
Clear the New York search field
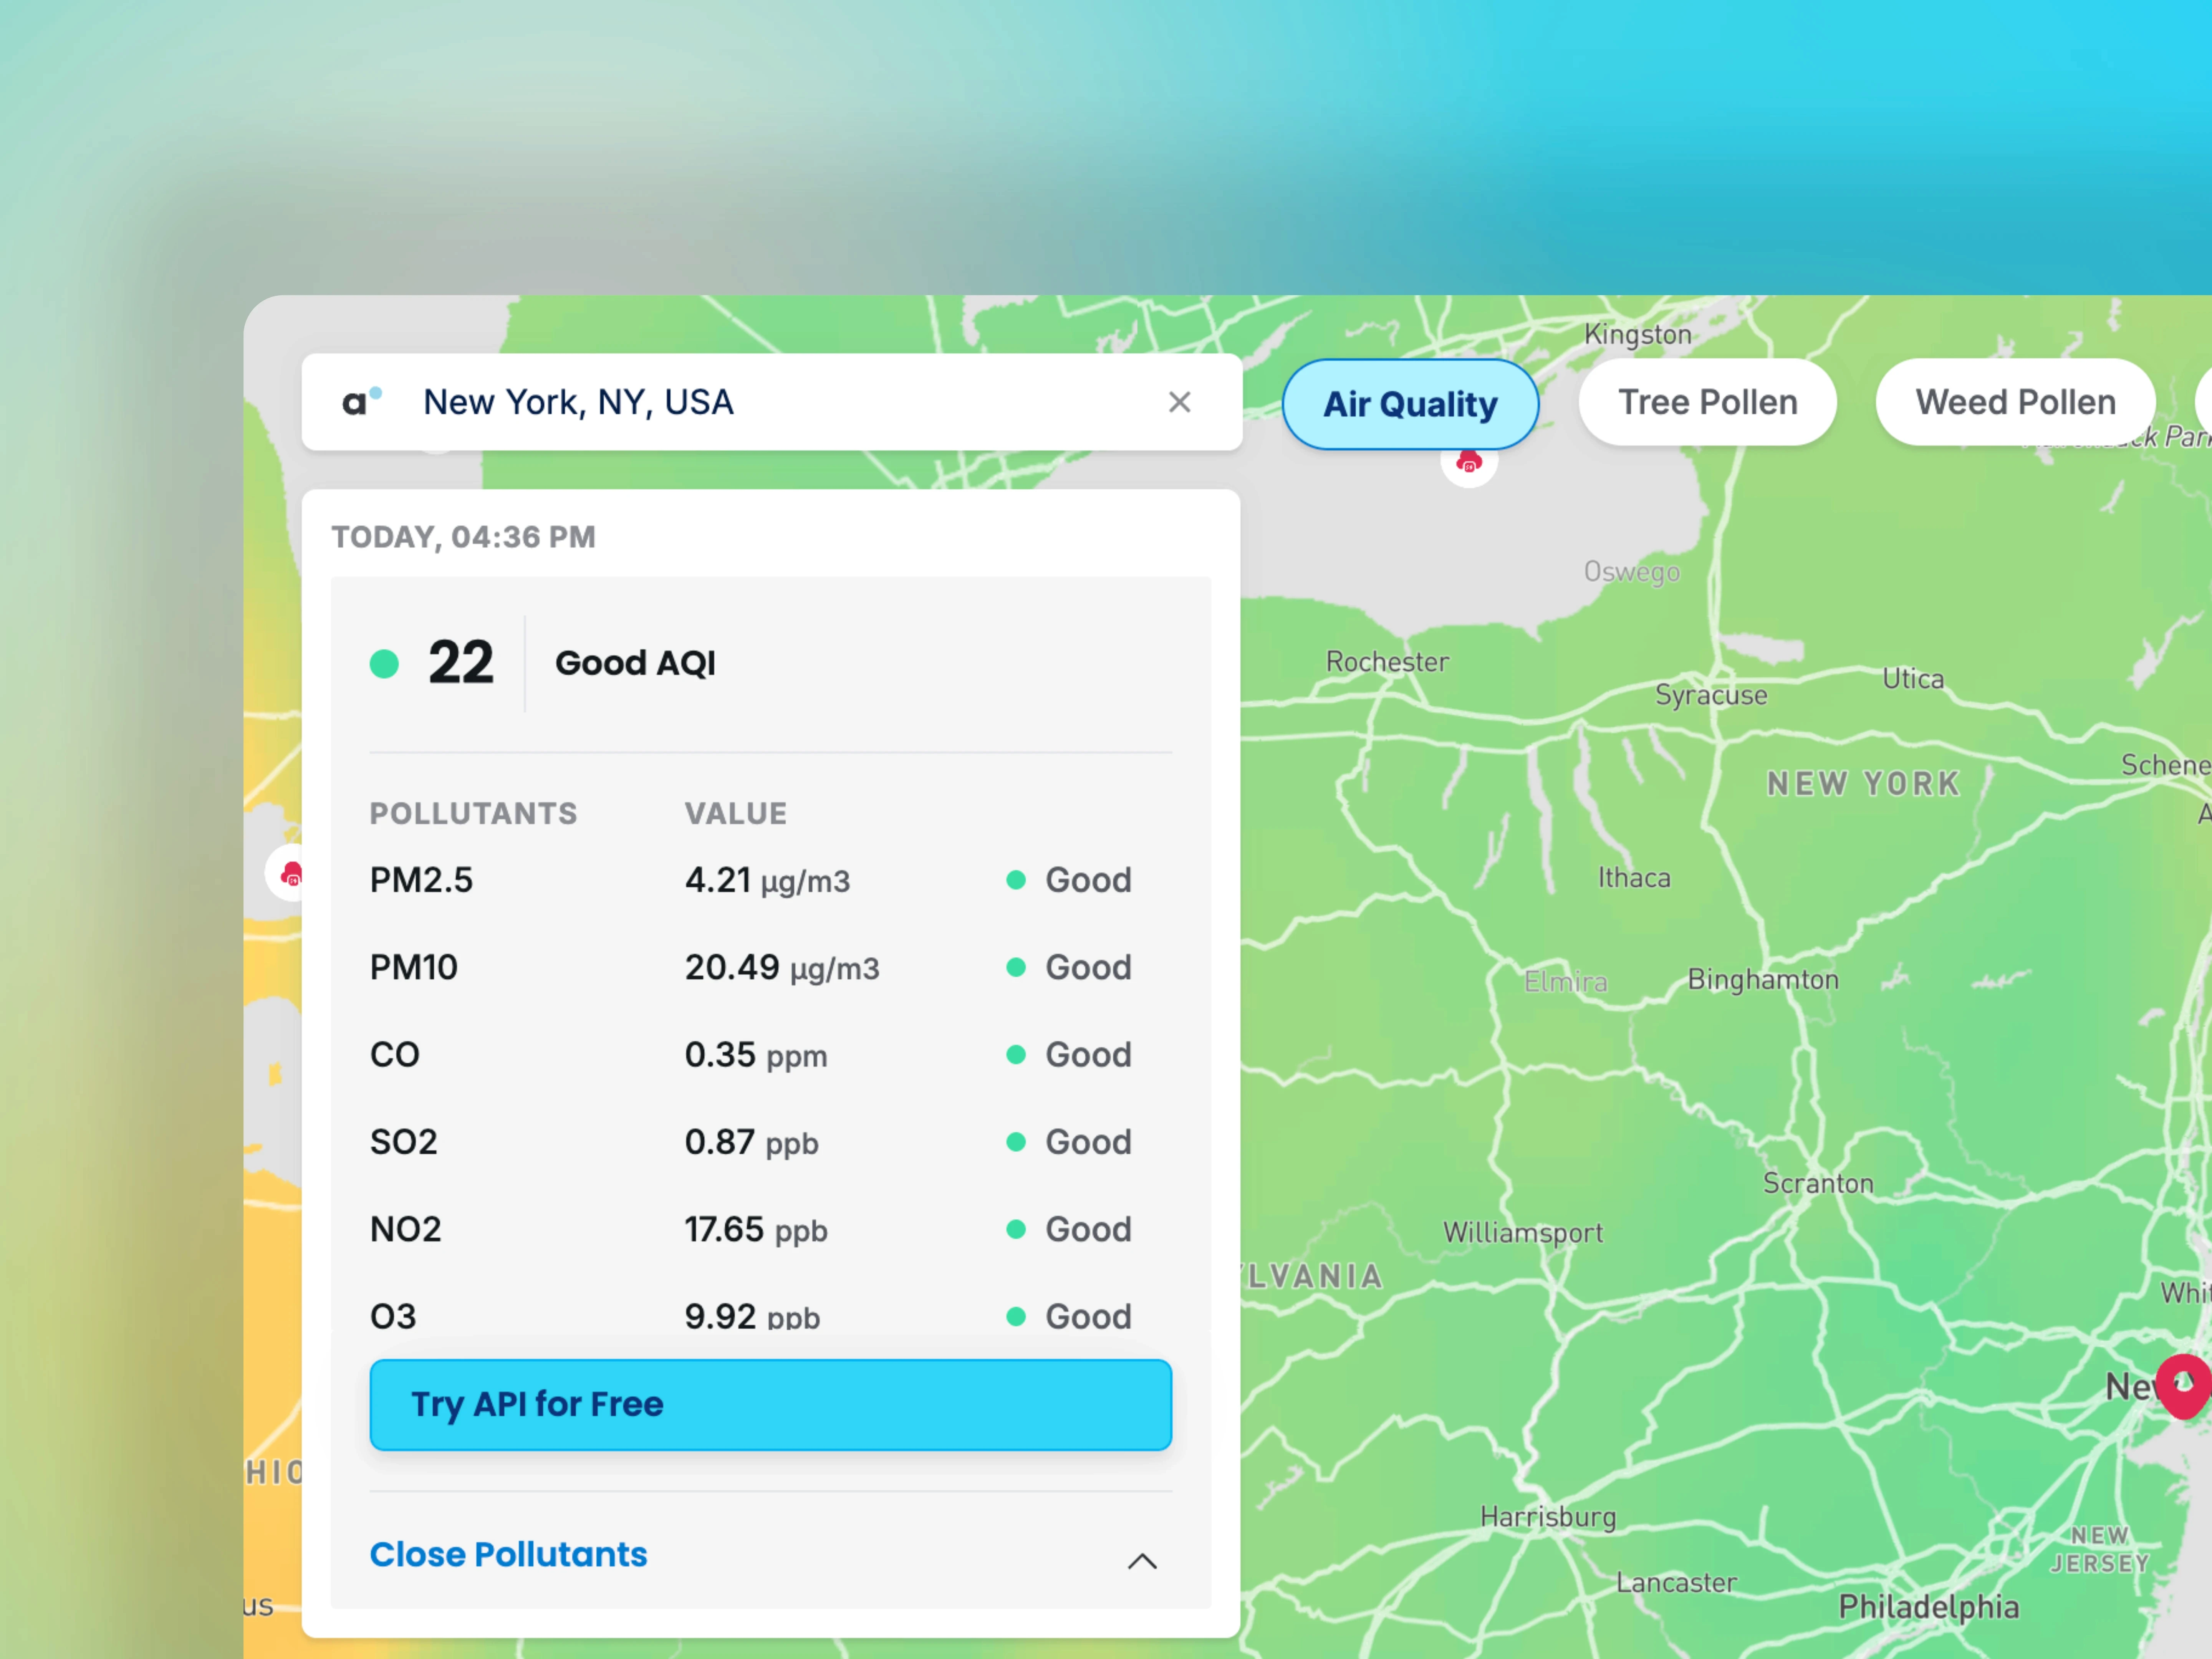1180,402
